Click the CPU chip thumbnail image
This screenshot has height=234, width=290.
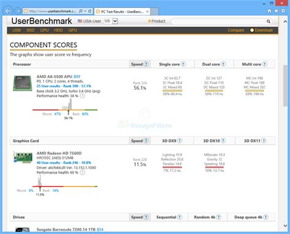23,83
